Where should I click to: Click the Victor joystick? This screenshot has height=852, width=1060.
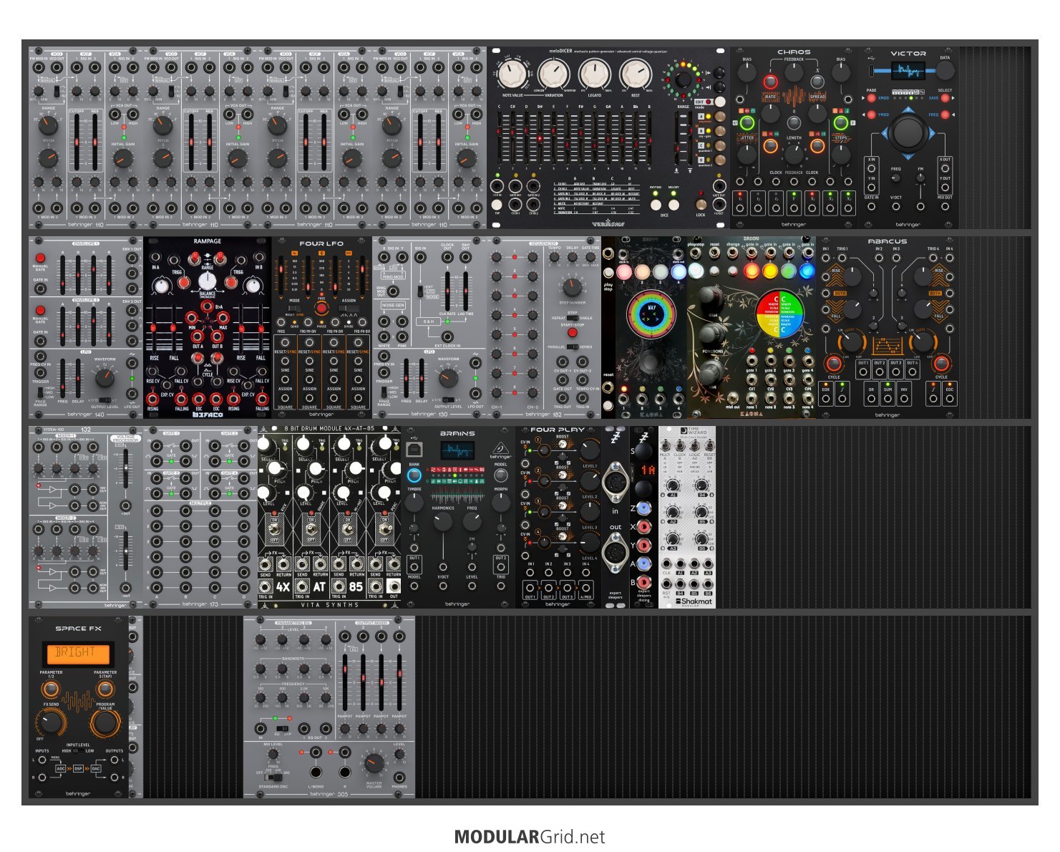coord(908,132)
